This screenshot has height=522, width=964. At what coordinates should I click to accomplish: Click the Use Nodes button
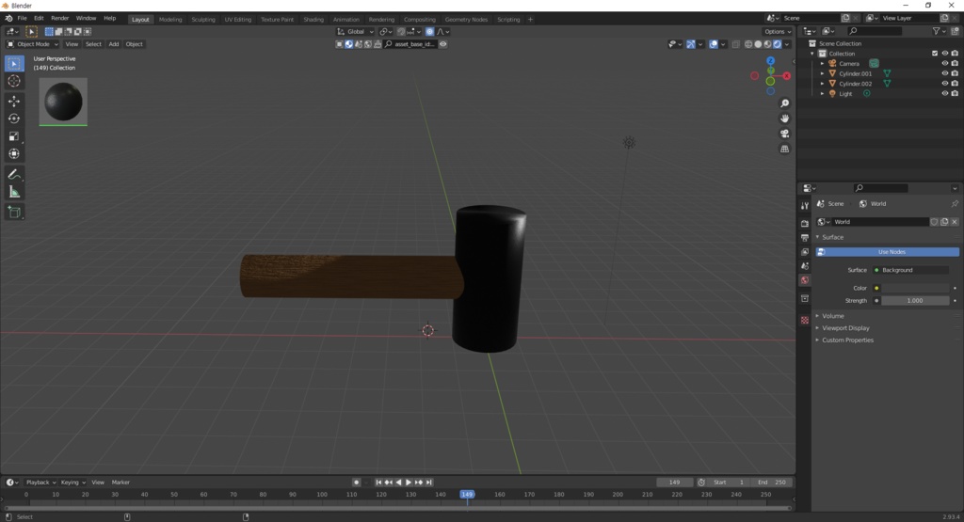pos(891,252)
